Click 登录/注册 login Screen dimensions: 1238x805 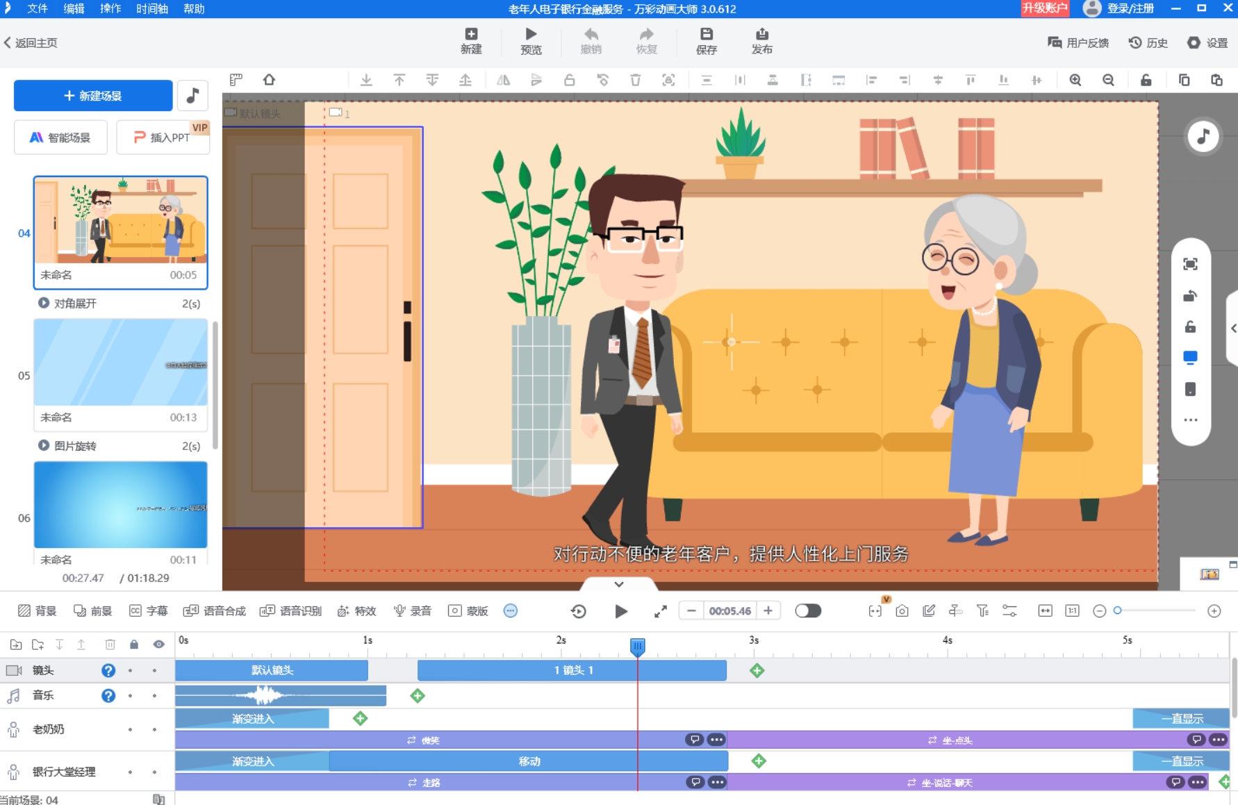click(x=1119, y=8)
